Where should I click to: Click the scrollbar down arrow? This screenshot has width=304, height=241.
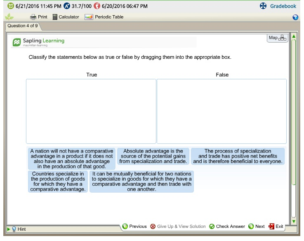[294, 222]
